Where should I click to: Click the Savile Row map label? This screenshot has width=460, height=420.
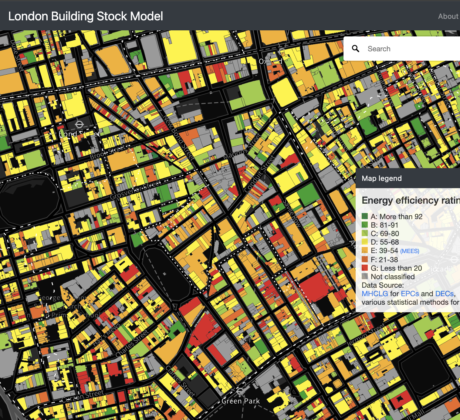tap(292, 213)
